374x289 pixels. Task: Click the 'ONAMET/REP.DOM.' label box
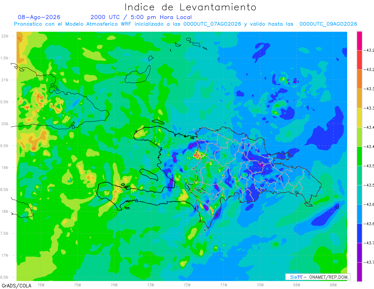click(x=318, y=277)
